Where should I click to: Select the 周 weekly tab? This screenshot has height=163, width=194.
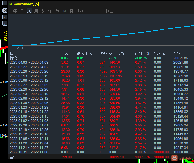29,11
